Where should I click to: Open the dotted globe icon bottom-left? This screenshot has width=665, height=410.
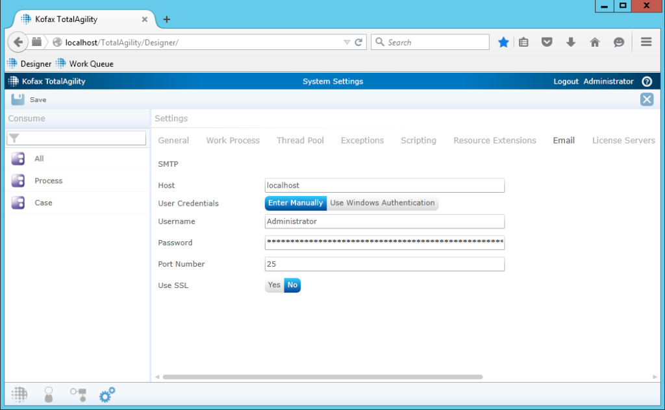(x=19, y=394)
